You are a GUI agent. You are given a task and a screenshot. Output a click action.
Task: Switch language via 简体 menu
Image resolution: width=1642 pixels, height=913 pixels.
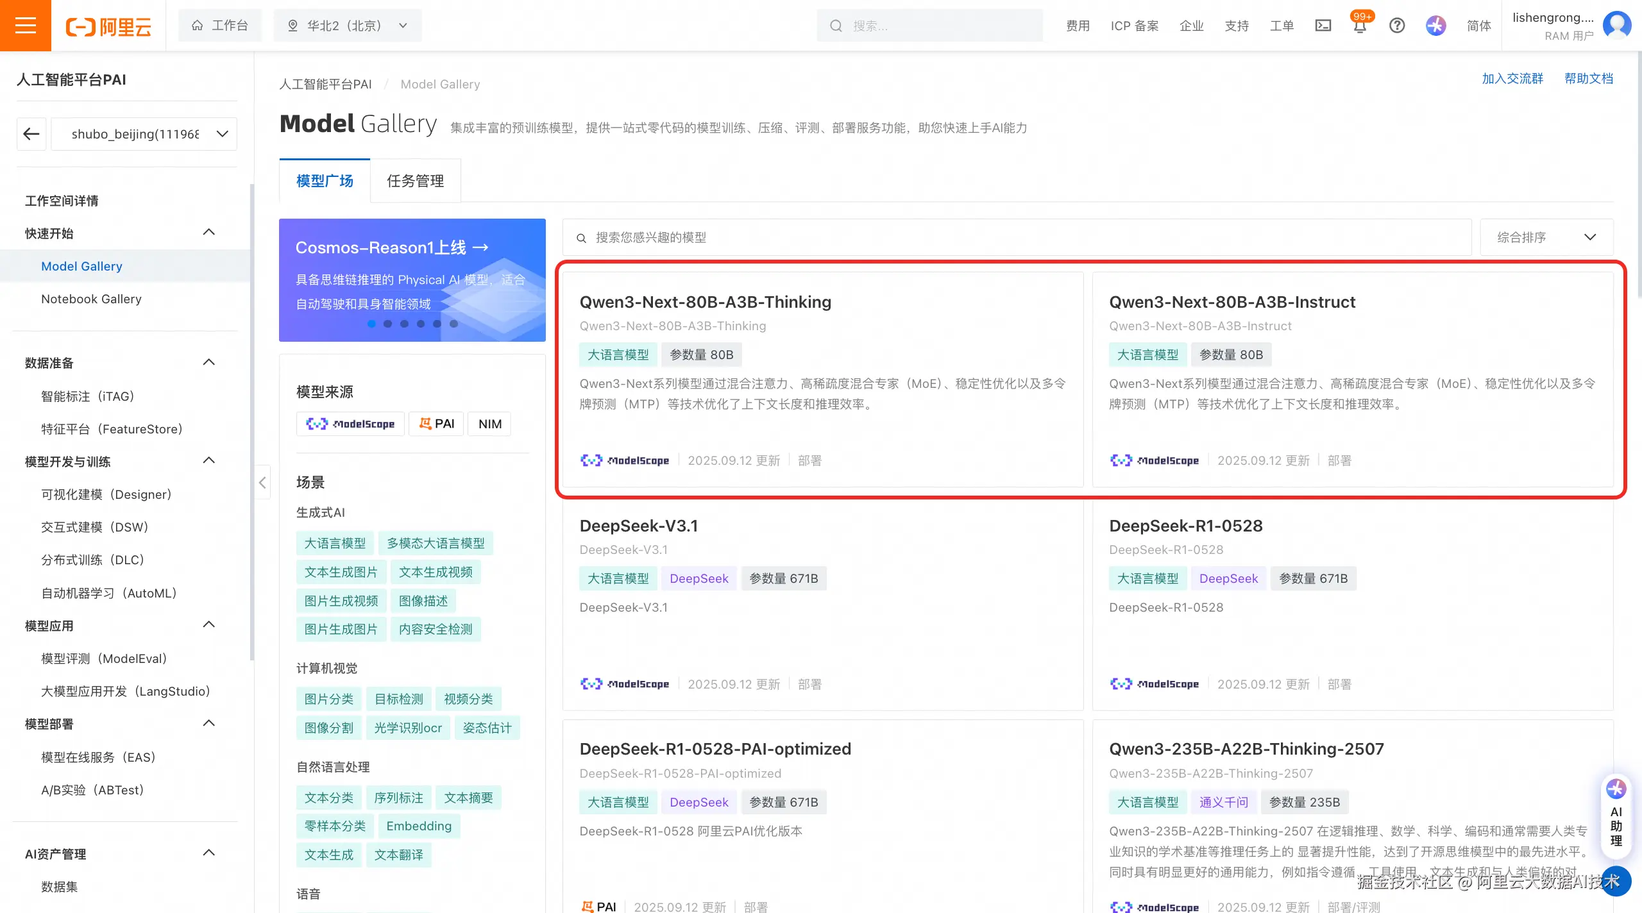[x=1479, y=26]
